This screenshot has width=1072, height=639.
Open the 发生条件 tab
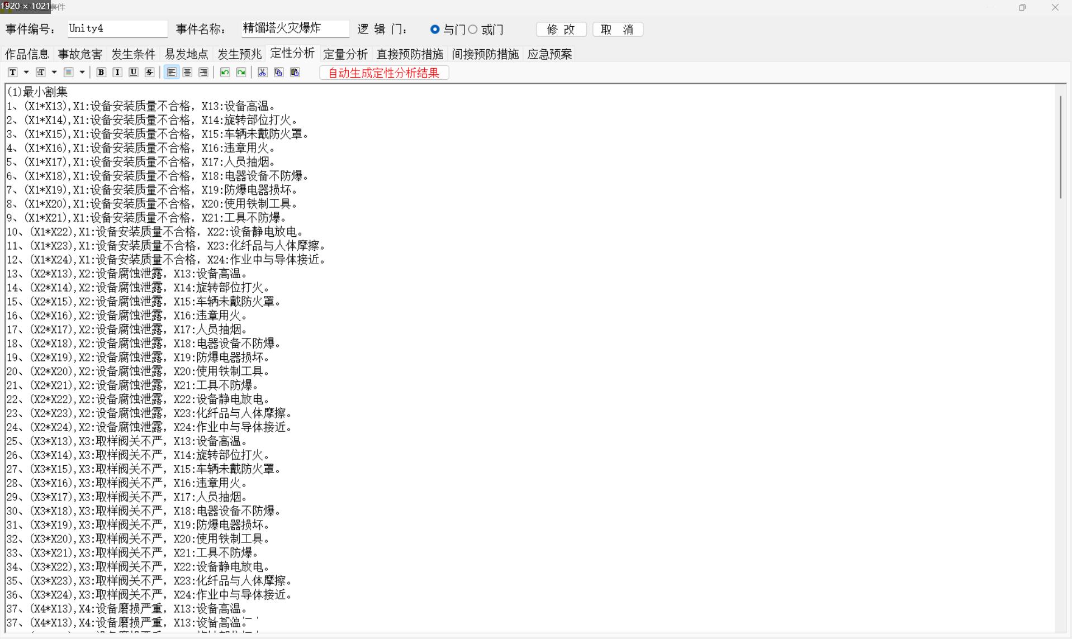[x=133, y=54]
